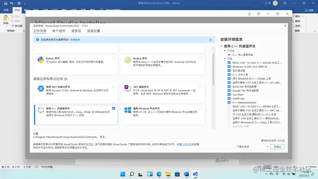Dismiss the help banner with its X
The height and width of the screenshot is (179, 318).
click(x=211, y=40)
